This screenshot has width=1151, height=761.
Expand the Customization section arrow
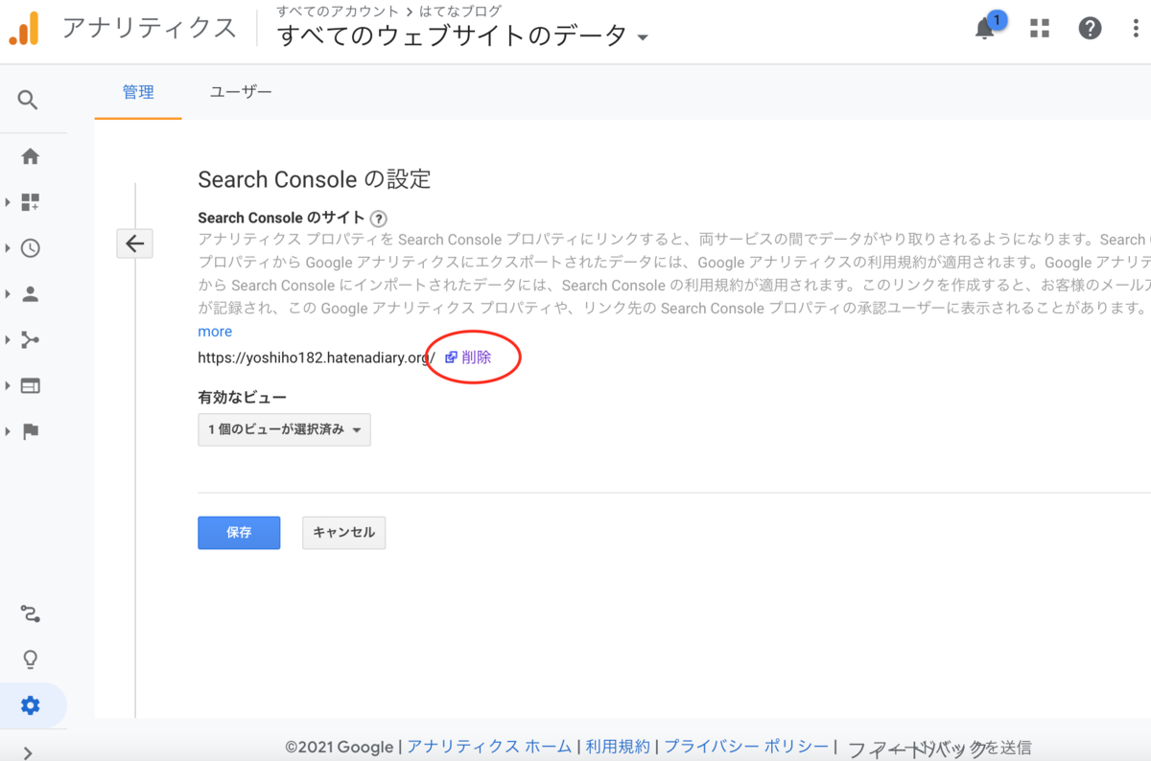[x=8, y=202]
